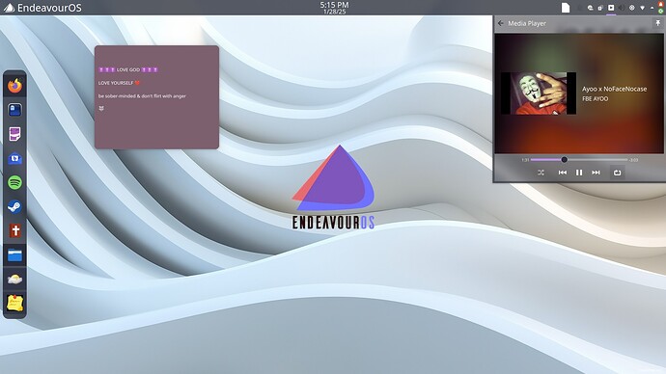The width and height of the screenshot is (666, 374).
Task: Open the blue file manager folder icon
Action: 14,255
